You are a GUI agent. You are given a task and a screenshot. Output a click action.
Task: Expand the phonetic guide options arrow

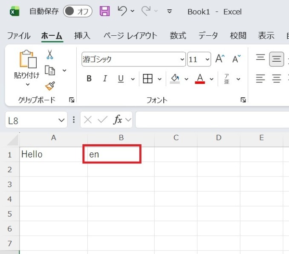pos(238,79)
